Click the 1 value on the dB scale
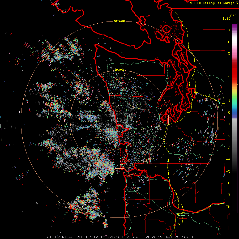Viewport: 239px width, 239px height. click(x=229, y=101)
